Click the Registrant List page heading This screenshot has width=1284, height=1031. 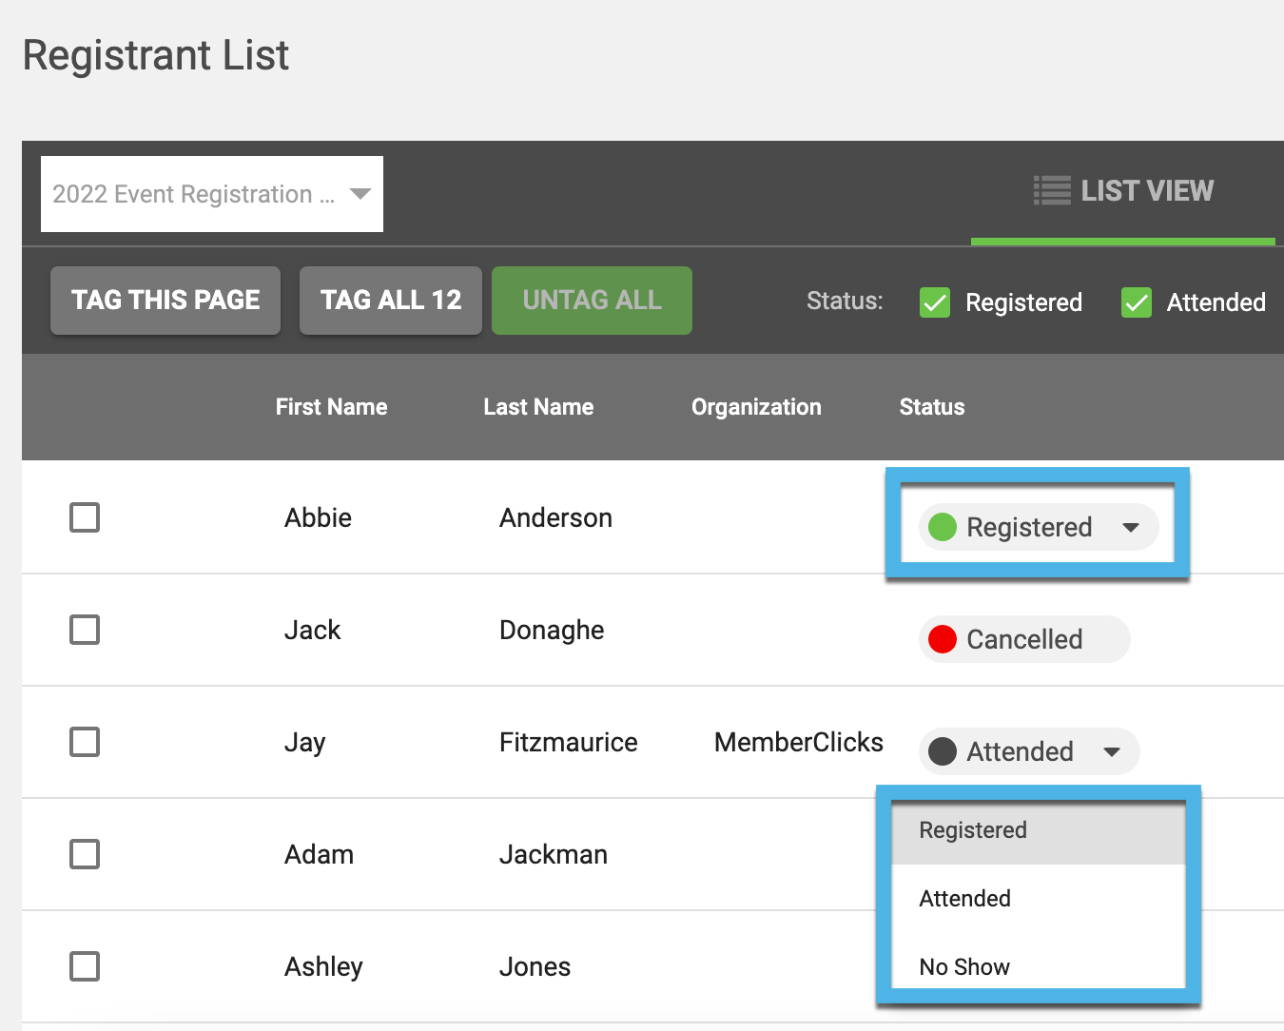click(156, 55)
